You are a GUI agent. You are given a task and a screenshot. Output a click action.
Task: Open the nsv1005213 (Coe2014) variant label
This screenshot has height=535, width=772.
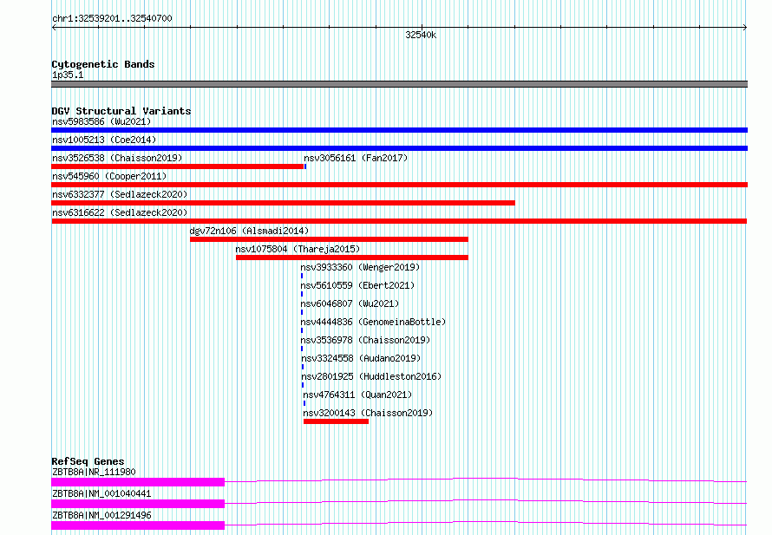[104, 140]
